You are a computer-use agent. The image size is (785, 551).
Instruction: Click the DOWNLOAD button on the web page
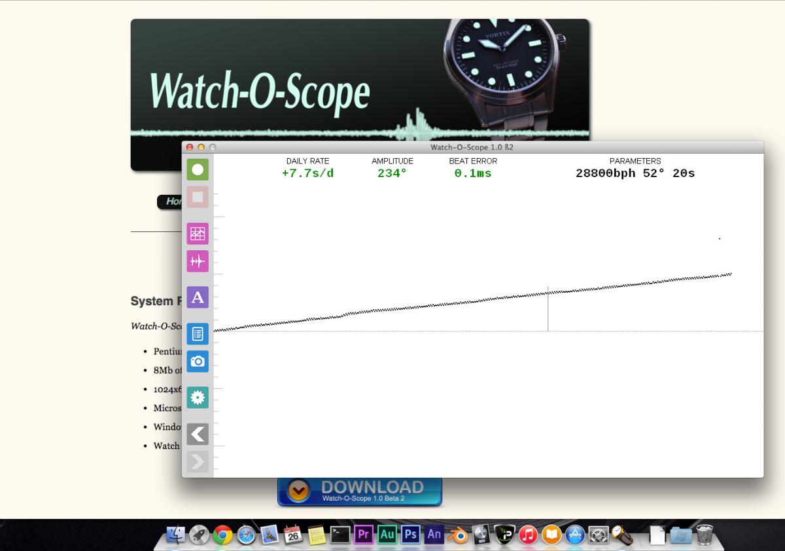coord(360,491)
